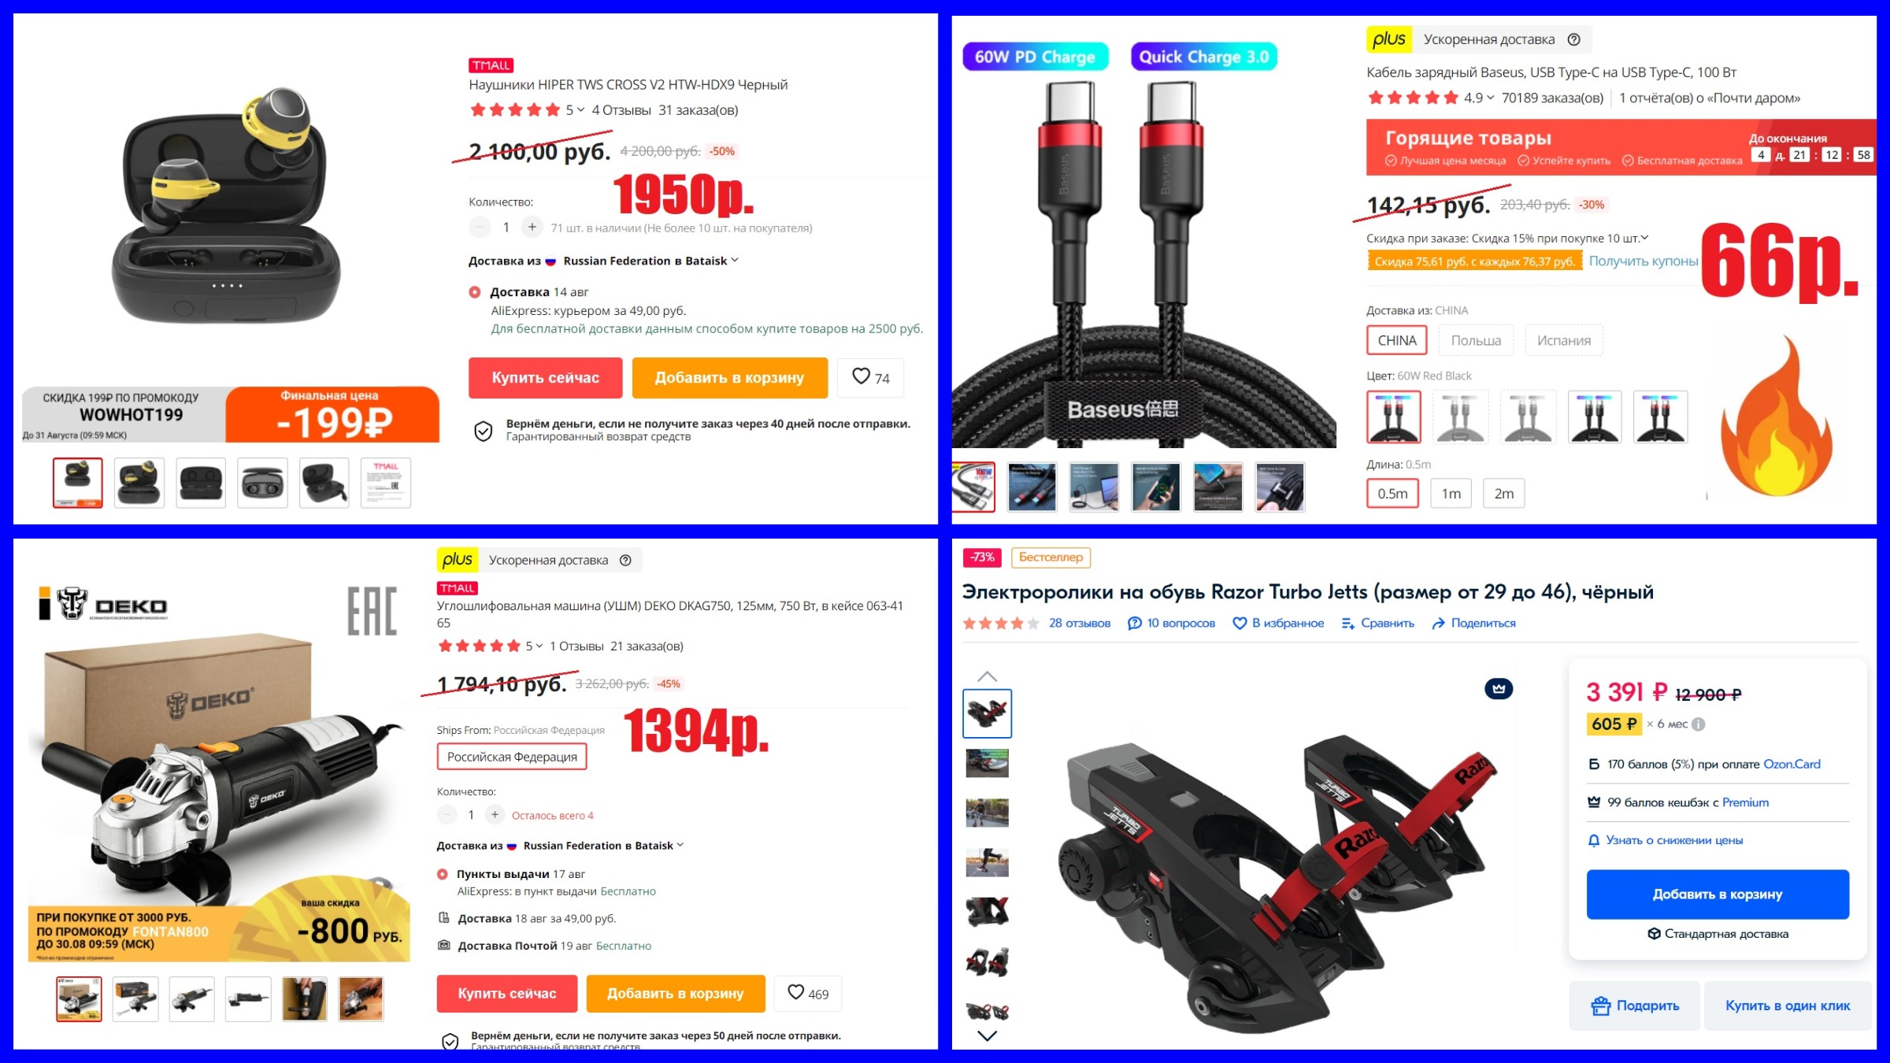Select the 60W Red Black color swatch
This screenshot has height=1063, width=1890.
pos(1394,417)
